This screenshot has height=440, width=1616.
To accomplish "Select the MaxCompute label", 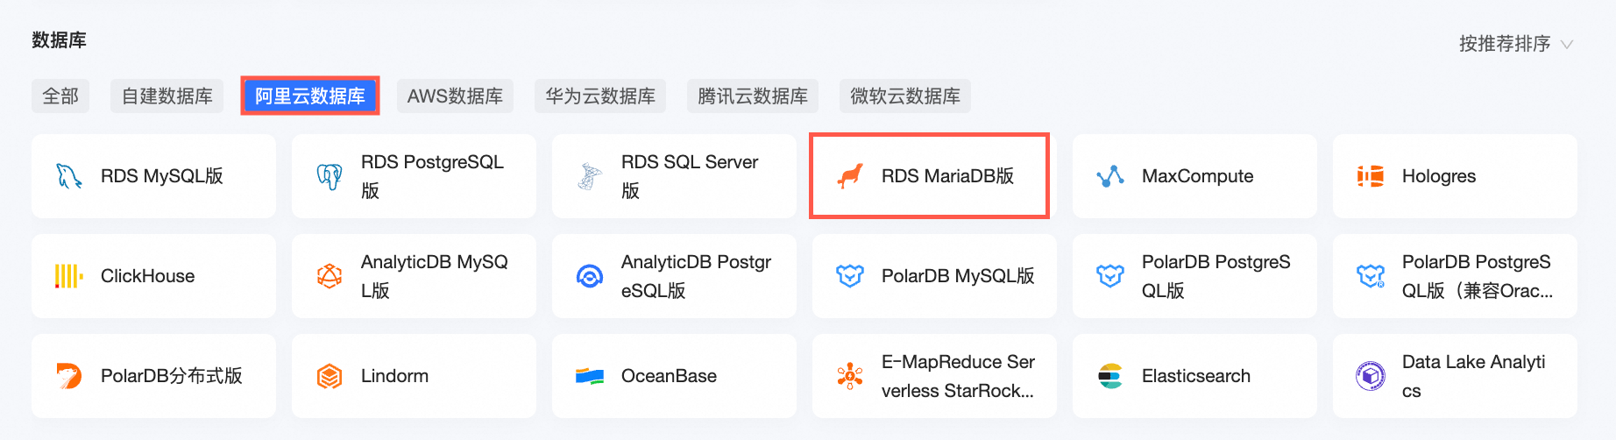I will (1198, 176).
